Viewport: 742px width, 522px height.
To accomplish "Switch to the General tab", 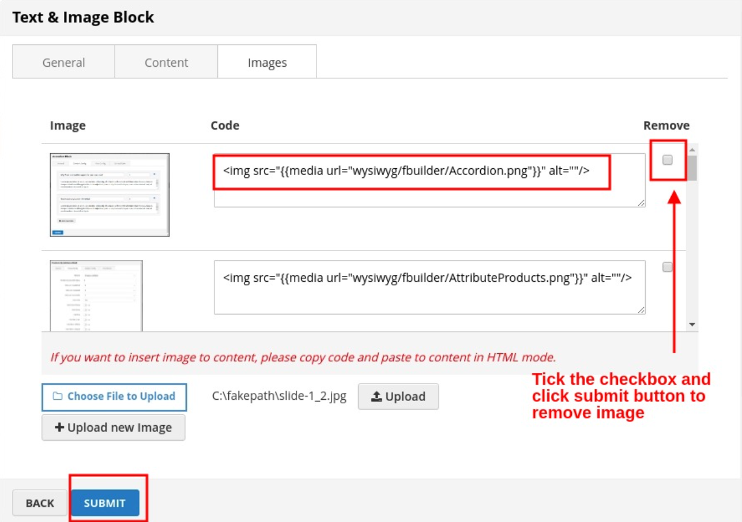I will point(63,62).
